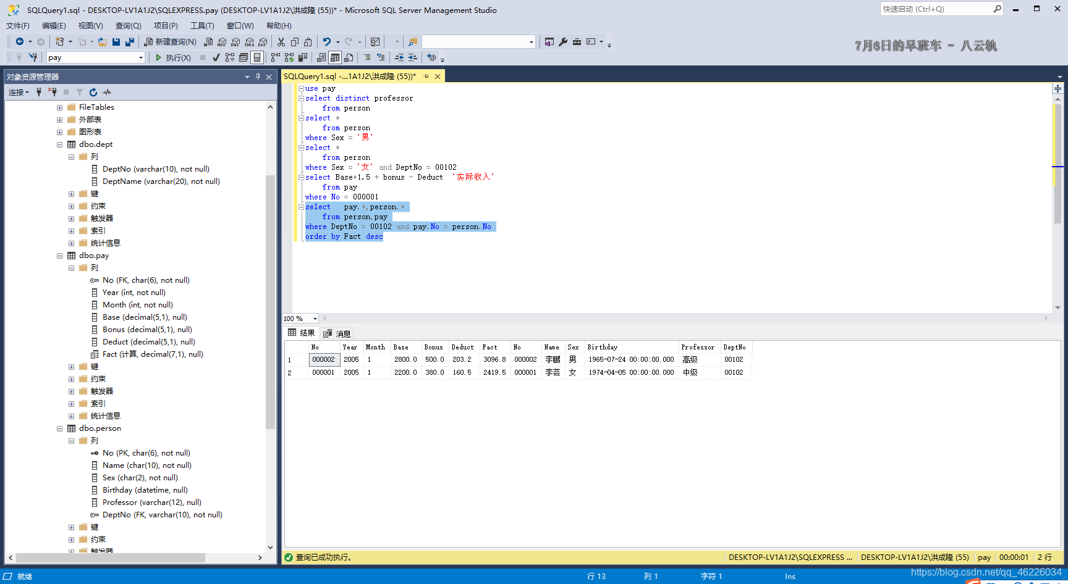Screen dimensions: 1068x584
Task: Expand the 图形表 folder
Action: (x=60, y=132)
